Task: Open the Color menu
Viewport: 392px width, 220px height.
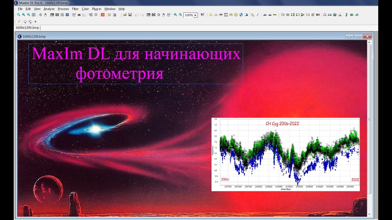Action: click(x=85, y=9)
